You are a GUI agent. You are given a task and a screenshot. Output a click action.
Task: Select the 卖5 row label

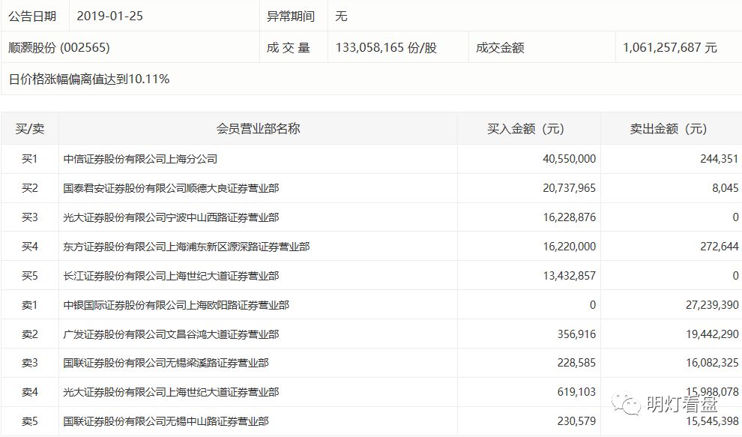point(29,421)
